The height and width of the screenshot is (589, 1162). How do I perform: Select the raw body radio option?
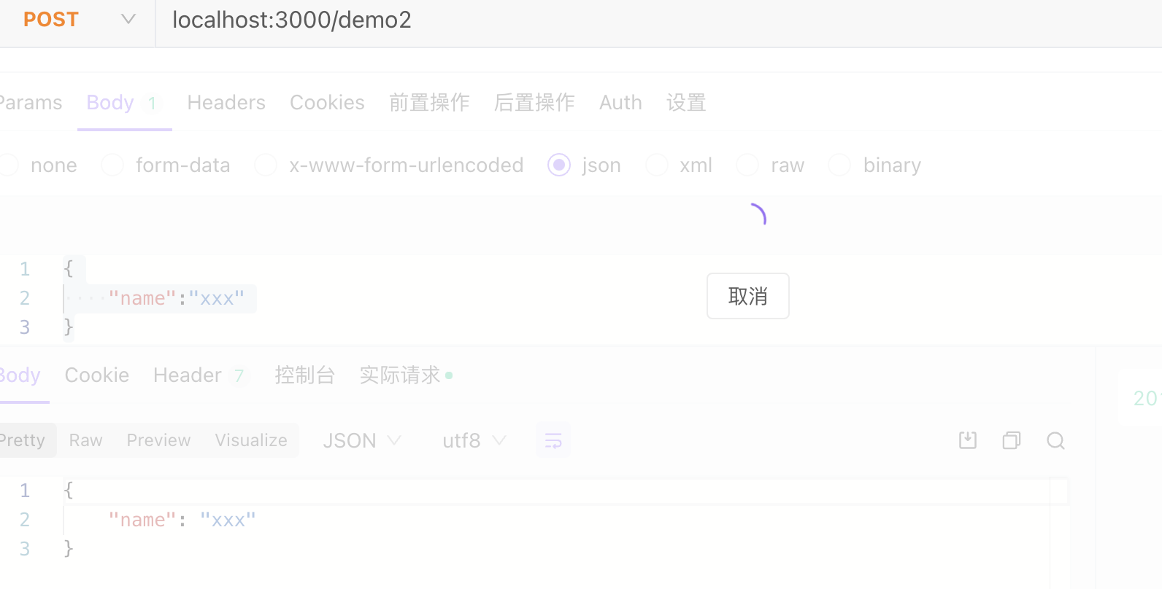tap(747, 165)
